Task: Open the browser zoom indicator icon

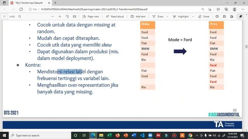Action: coord(203,9)
